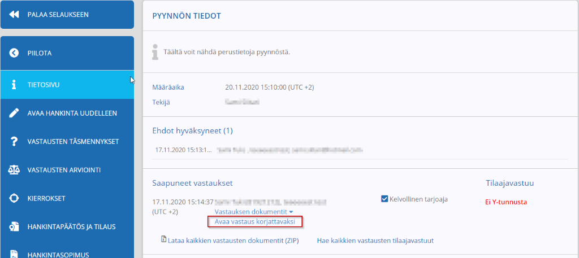Click the left chevron circle icon beside Piilota
Viewport: 579px width, 258px height.
tap(14, 53)
